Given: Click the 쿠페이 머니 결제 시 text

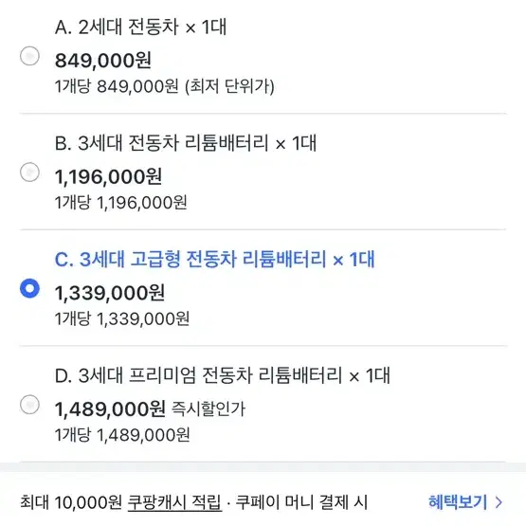Looking at the screenshot, I should (302, 502).
